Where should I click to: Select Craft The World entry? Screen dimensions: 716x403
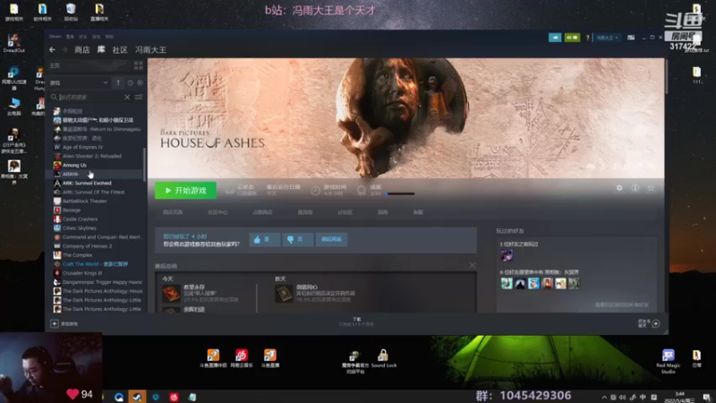pos(95,264)
